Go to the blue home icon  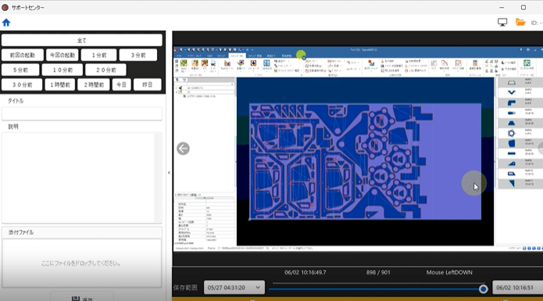click(x=6, y=23)
